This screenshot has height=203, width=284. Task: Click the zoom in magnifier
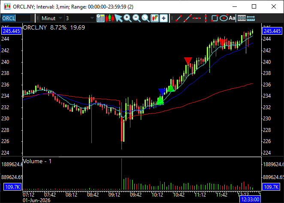[x=127, y=18]
